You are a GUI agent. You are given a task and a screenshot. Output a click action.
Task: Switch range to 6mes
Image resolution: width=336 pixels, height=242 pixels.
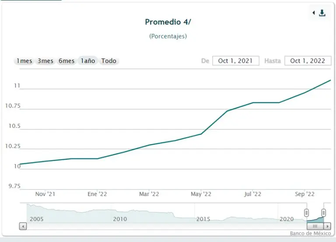pyautogui.click(x=66, y=61)
